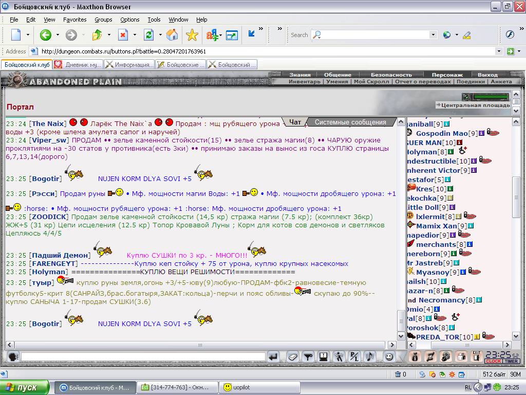The width and height of the screenshot is (526, 395).
Task: Toggle chat sound speaker icon
Action: 370,357
